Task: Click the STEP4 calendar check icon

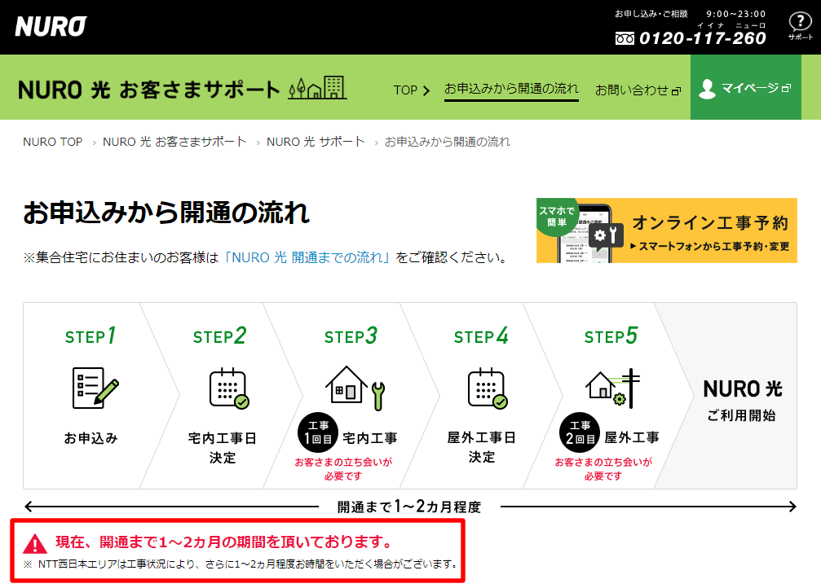Action: (488, 388)
